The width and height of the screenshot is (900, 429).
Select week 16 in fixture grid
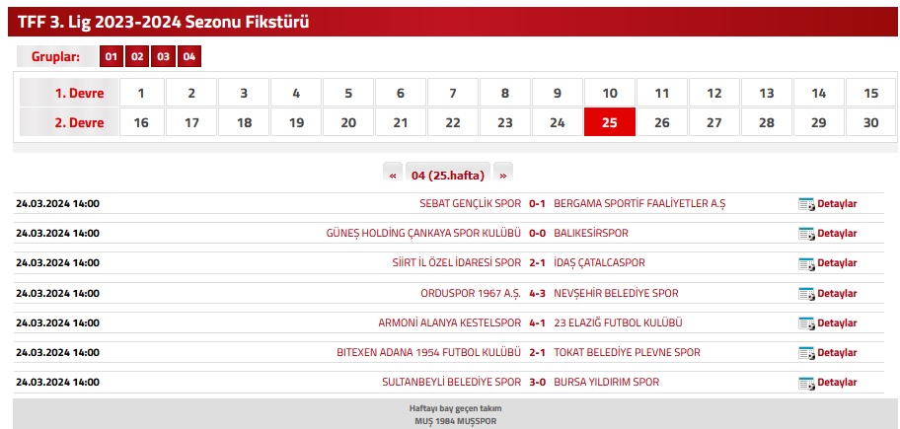(141, 122)
